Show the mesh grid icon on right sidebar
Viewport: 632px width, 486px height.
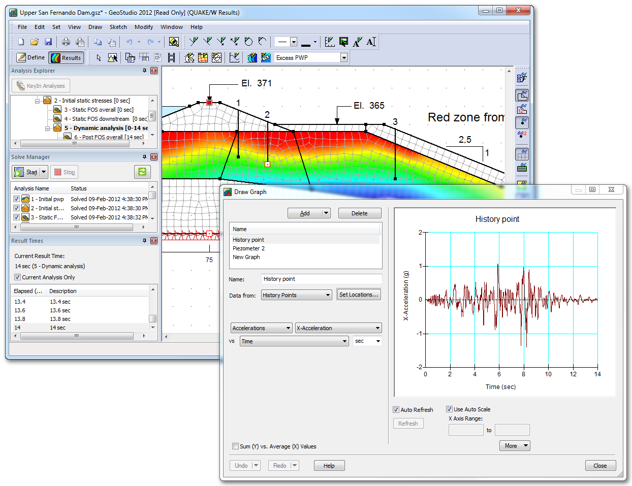pos(523,154)
